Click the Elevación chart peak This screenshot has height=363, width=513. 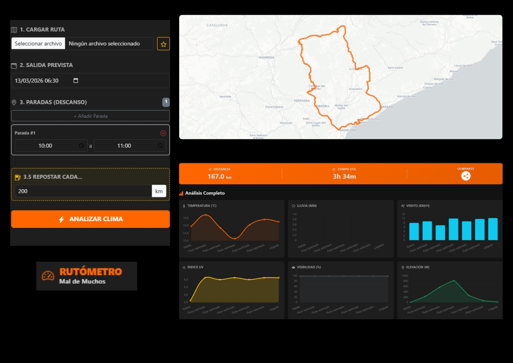[x=454, y=281]
